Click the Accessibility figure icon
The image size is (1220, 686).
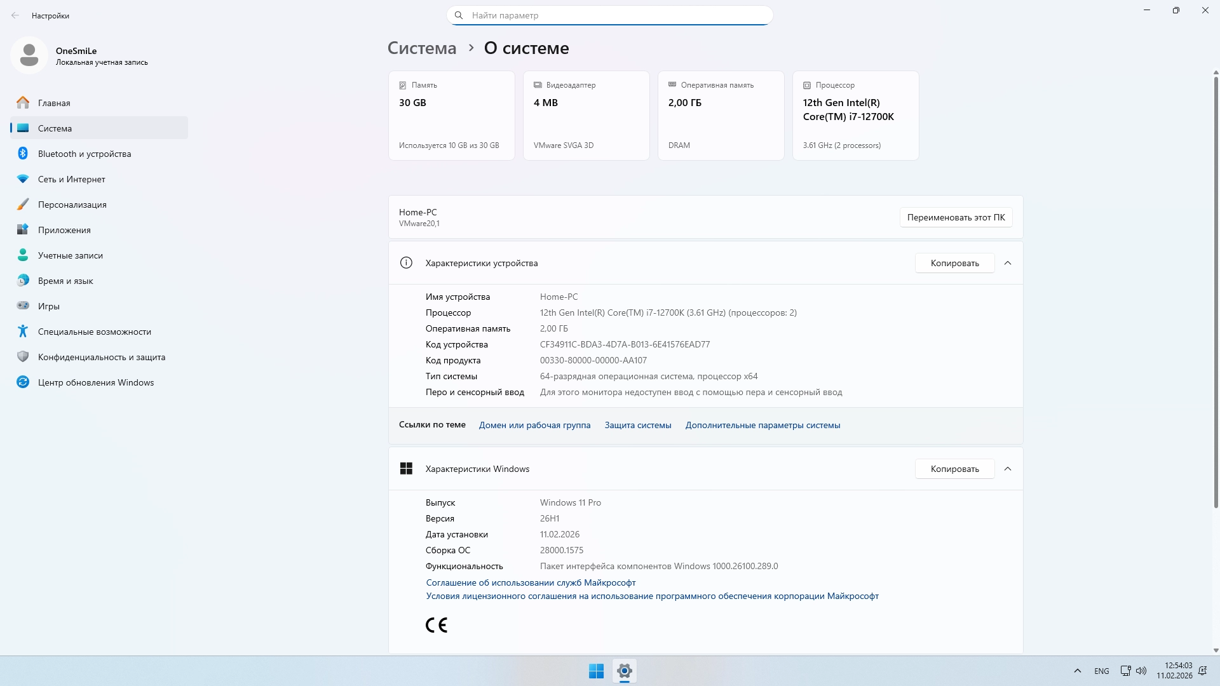pyautogui.click(x=23, y=332)
